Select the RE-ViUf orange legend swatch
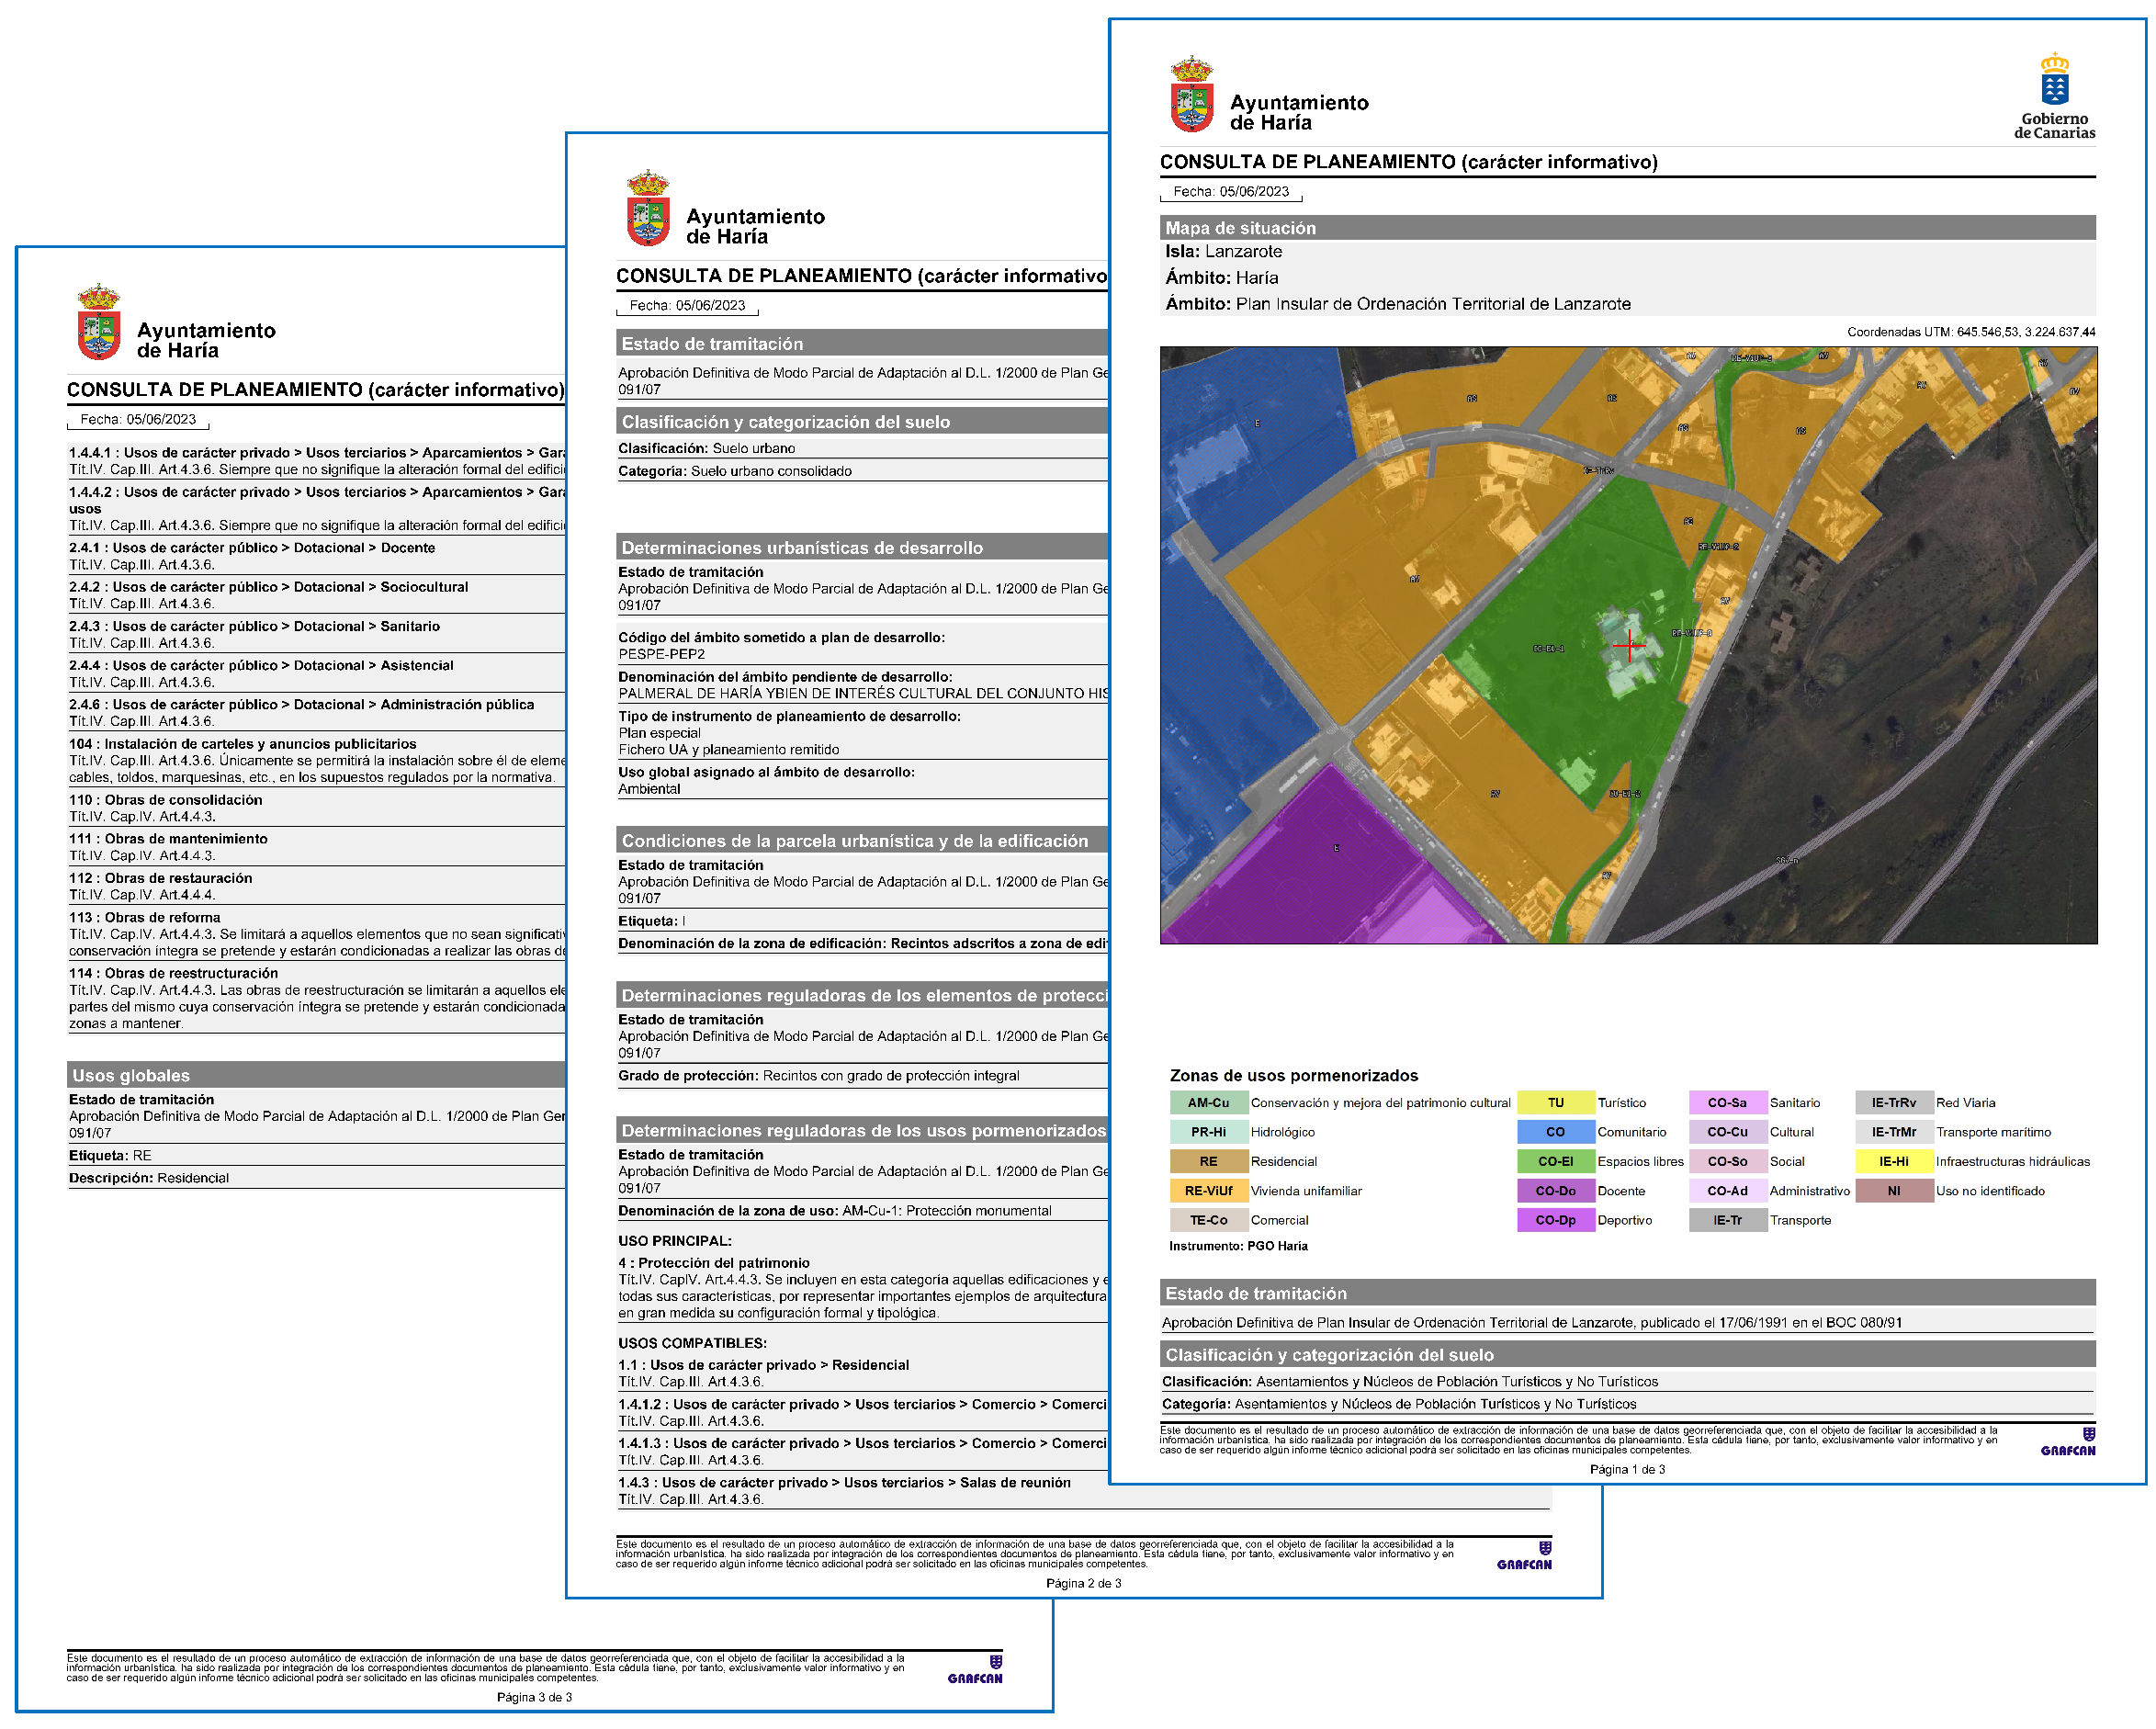 tap(1208, 1191)
